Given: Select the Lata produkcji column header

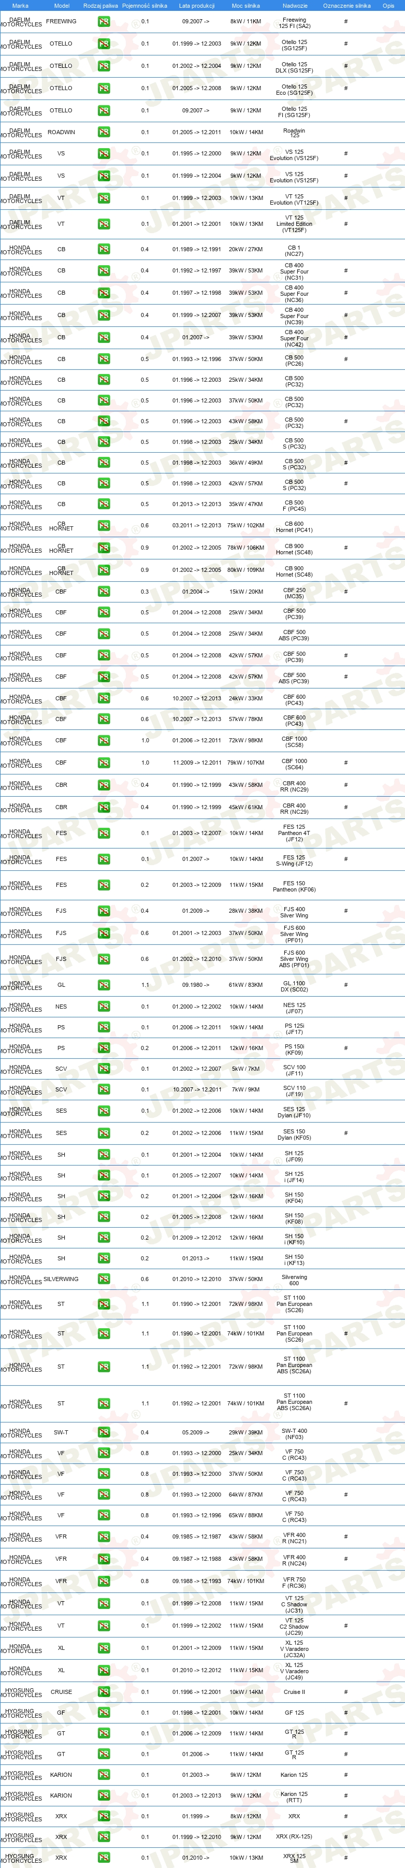Looking at the screenshot, I should [197, 6].
